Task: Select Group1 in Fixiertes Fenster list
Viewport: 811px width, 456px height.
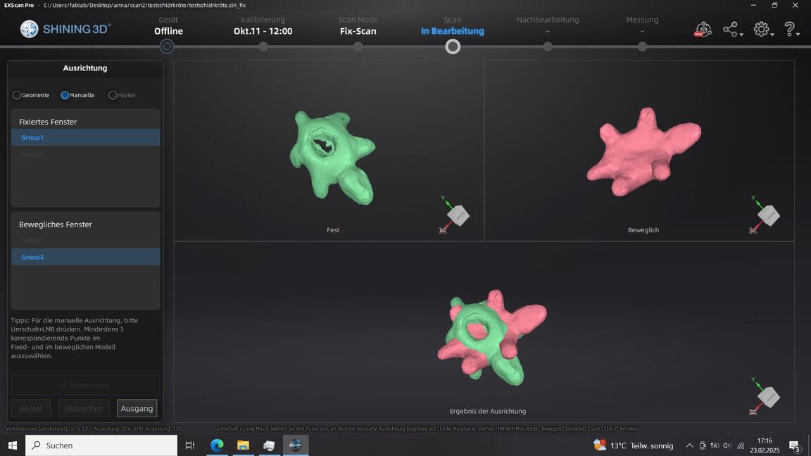Action: pyautogui.click(x=85, y=137)
